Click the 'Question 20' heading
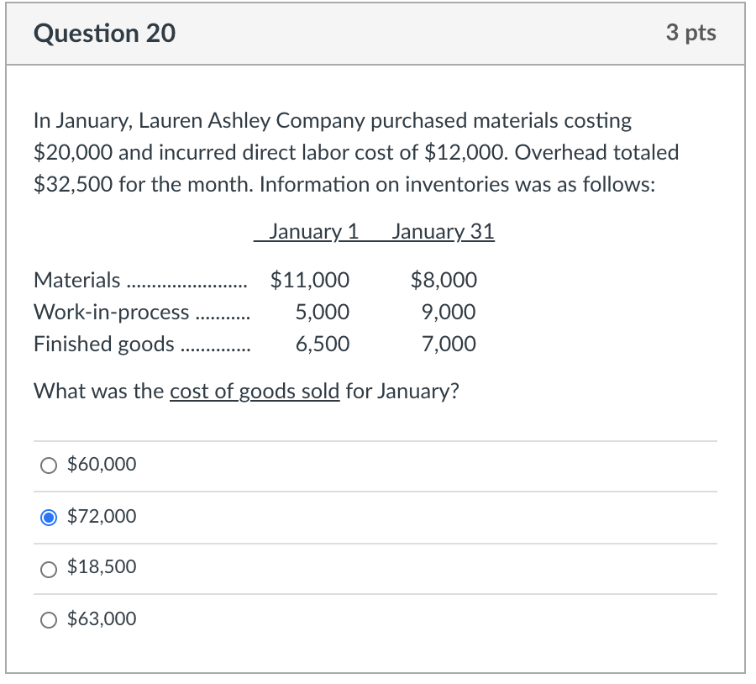Viewport: 756px width, 684px height. click(105, 34)
